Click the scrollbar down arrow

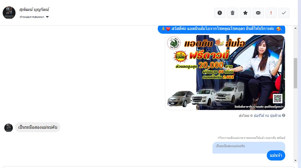tap(295, 161)
